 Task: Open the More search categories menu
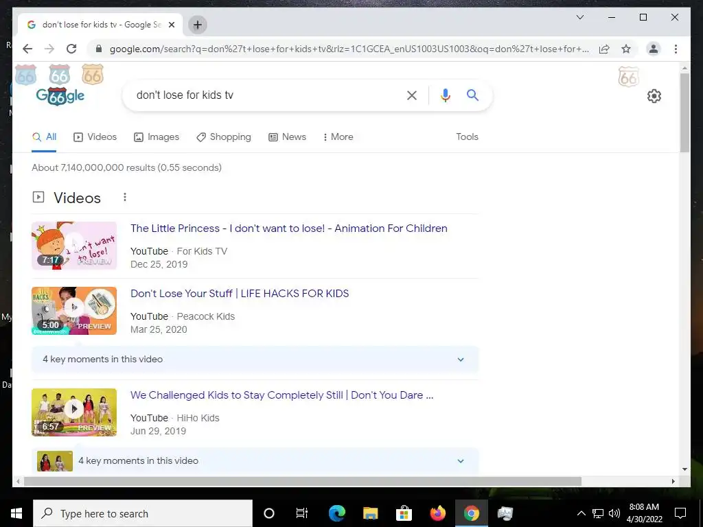pyautogui.click(x=338, y=137)
